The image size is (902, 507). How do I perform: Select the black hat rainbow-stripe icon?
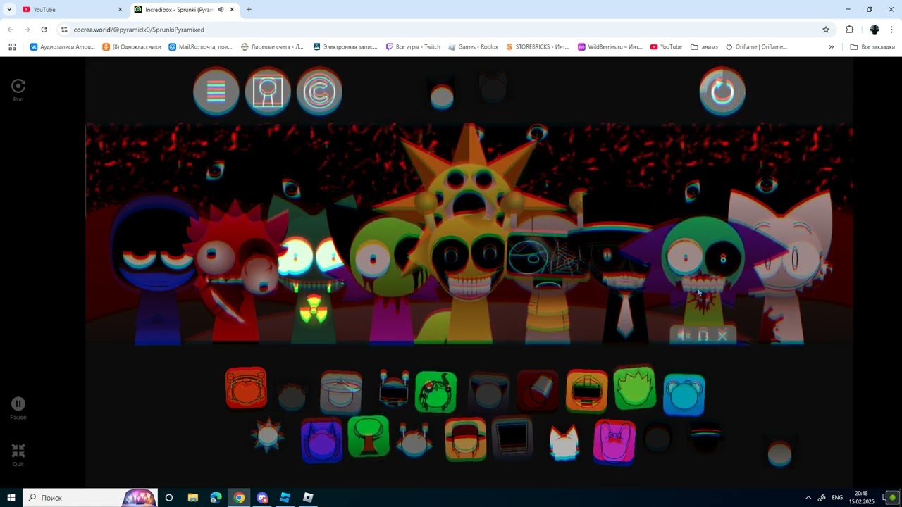pyautogui.click(x=705, y=437)
